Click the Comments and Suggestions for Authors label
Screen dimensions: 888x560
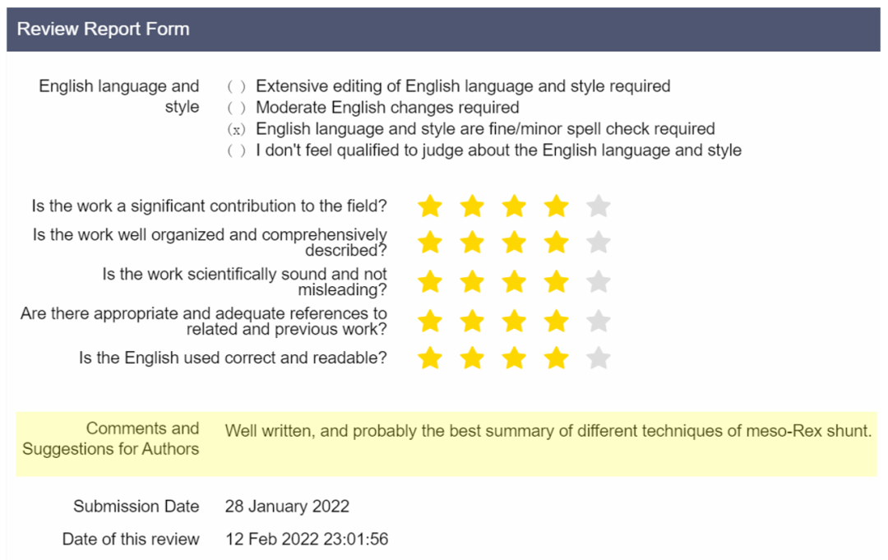110,439
